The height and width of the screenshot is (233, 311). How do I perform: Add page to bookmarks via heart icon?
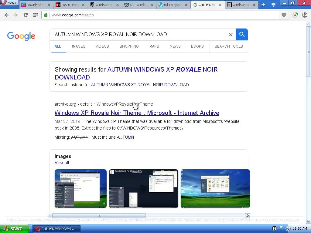[x=284, y=15]
